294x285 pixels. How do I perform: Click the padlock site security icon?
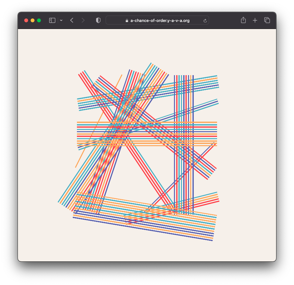[x=127, y=21]
